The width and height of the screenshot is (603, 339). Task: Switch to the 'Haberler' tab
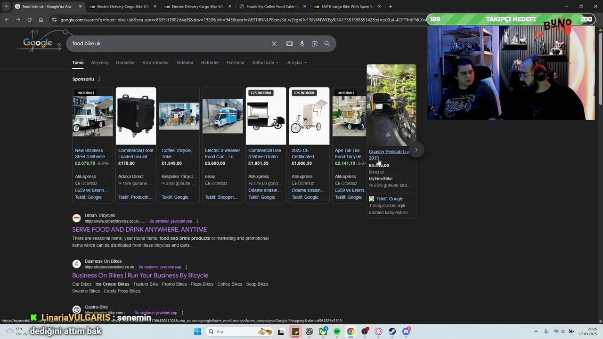pos(210,63)
